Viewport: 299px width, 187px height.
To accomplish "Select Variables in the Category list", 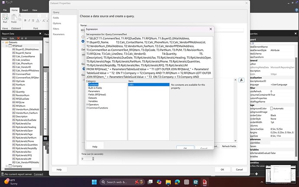I will [x=93, y=101].
